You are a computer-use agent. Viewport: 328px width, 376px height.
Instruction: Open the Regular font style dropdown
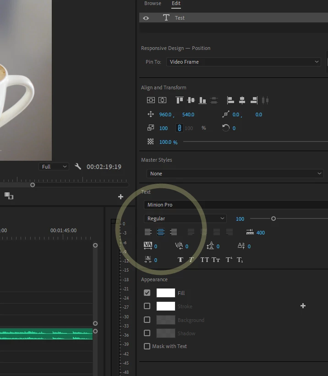click(x=185, y=218)
